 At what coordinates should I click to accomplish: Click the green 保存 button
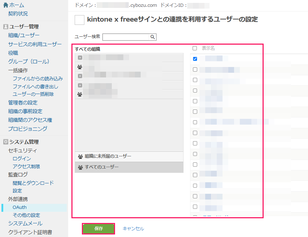pos(98,229)
